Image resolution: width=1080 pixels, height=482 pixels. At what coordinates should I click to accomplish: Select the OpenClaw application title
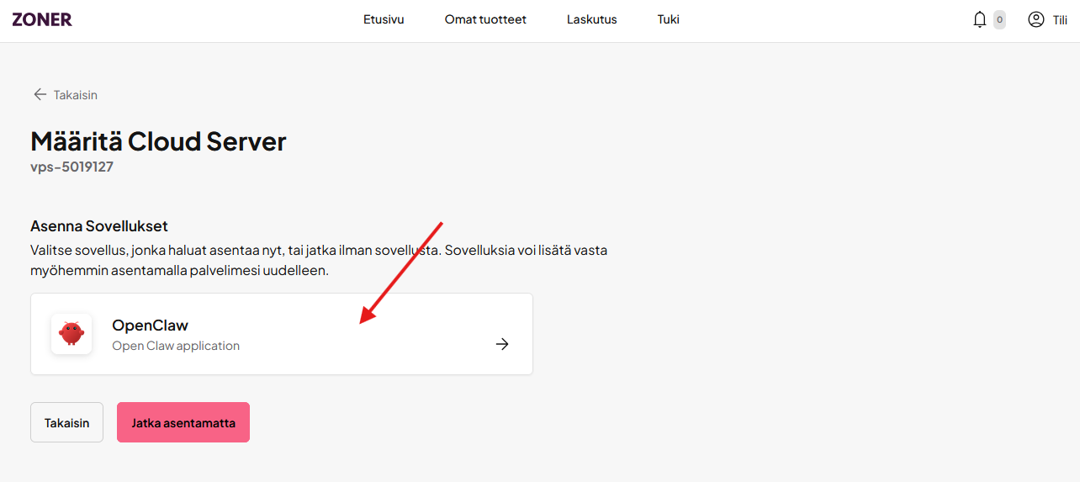150,326
